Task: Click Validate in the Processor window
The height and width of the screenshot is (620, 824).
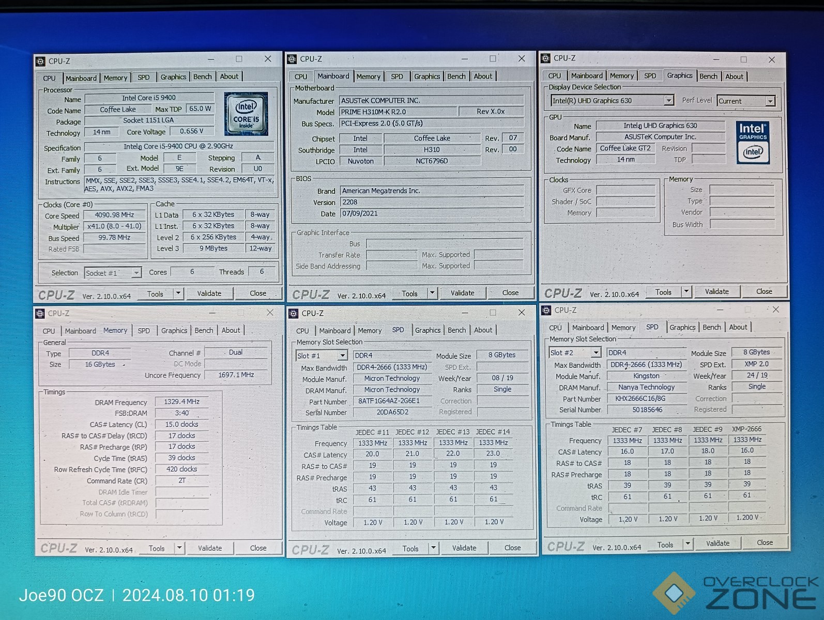Action: tap(209, 293)
